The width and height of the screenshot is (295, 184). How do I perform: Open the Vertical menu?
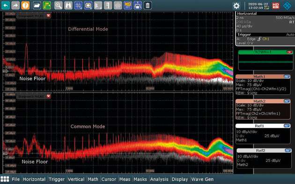(x=76, y=179)
